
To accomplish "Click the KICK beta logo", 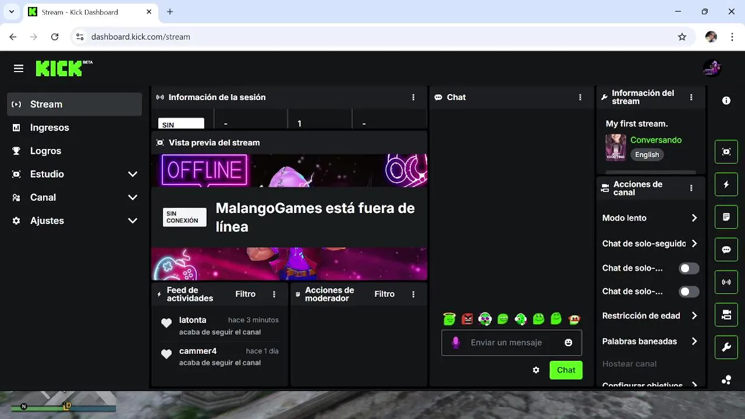I will [x=64, y=68].
